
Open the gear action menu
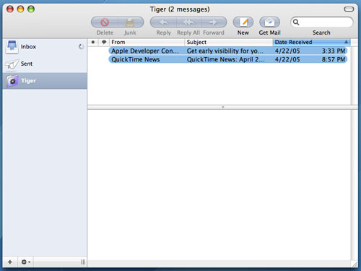coord(25,262)
